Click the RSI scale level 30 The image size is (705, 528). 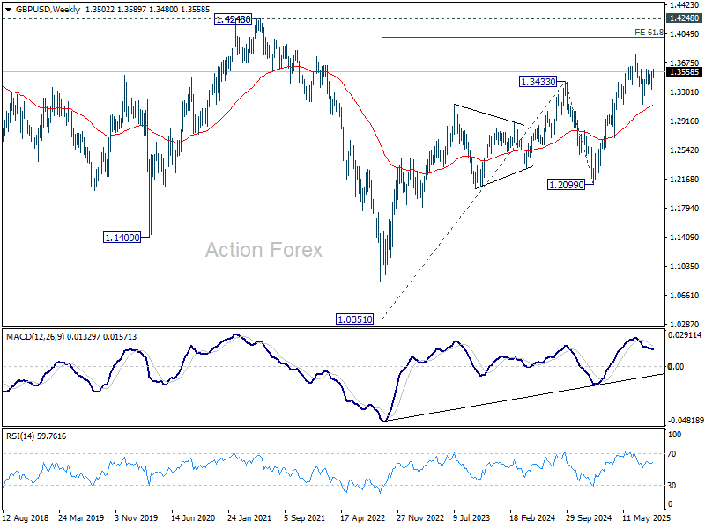coord(672,486)
